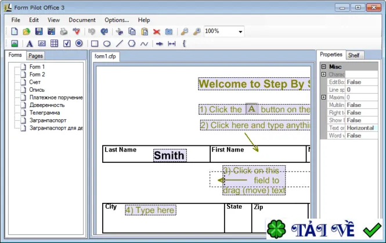
Task: Click the Welcome to Step By heading
Action: [x=254, y=84]
